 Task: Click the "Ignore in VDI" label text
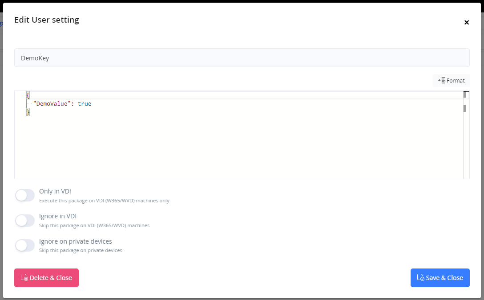coord(57,217)
